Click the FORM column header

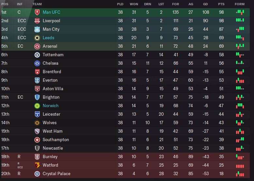click(240, 4)
